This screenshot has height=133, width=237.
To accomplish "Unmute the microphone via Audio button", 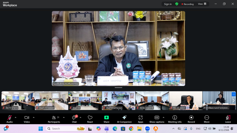I will (x=9, y=119).
